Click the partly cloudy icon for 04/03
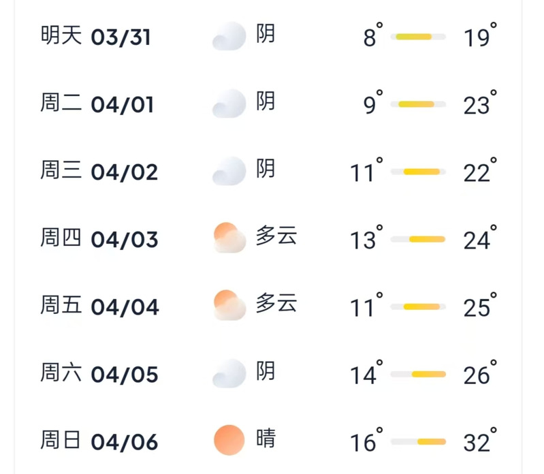The image size is (544, 474). (x=229, y=238)
